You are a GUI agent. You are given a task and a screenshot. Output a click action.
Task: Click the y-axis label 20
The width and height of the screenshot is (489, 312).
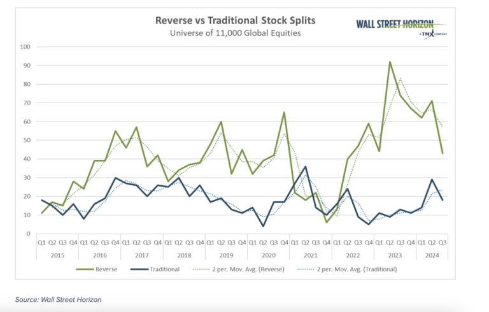click(27, 196)
